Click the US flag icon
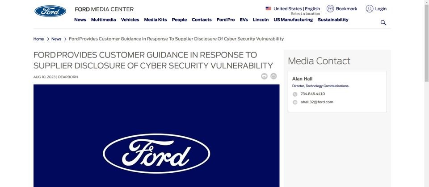The width and height of the screenshot is (429, 187). pyautogui.click(x=268, y=8)
